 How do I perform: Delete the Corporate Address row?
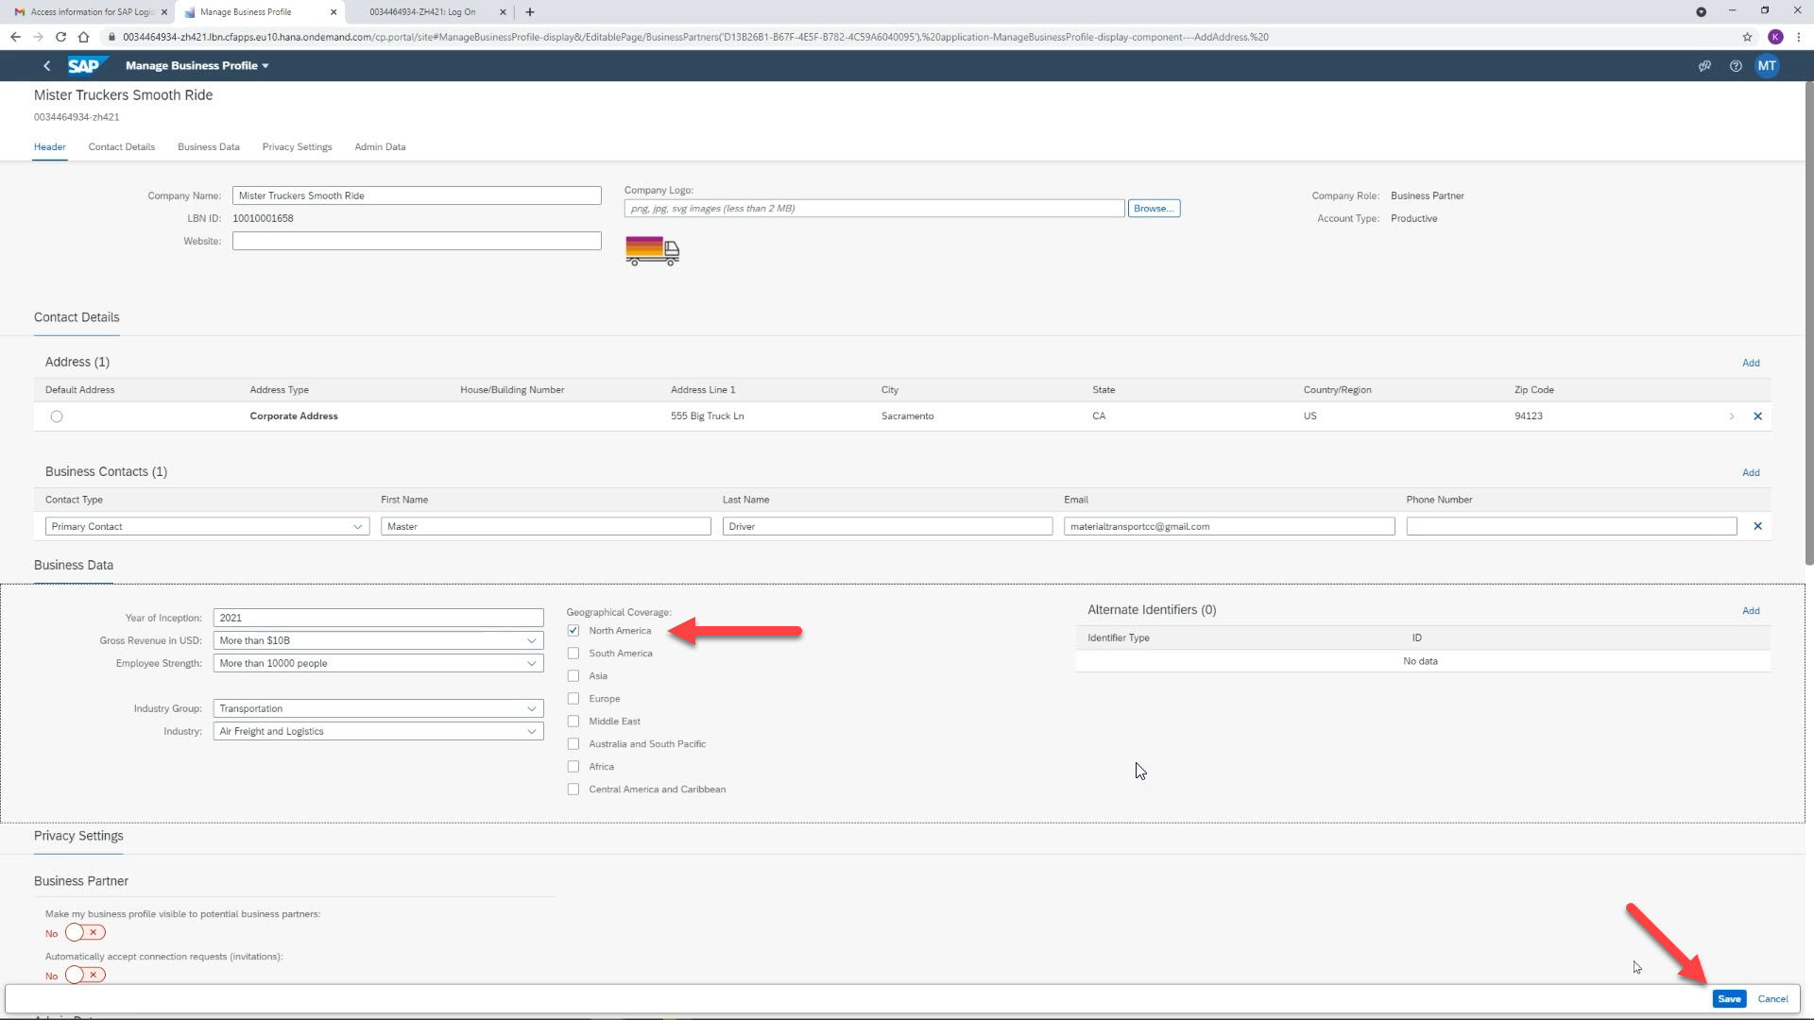click(1757, 416)
